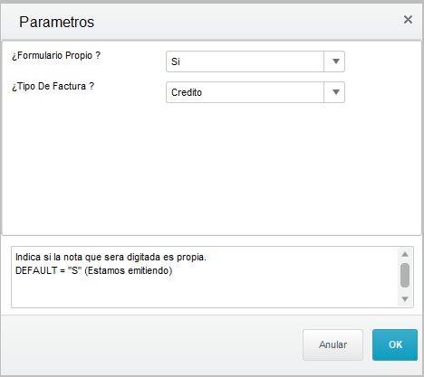
Task: Click the ¿Formulario Propio ? label
Action: pos(56,55)
